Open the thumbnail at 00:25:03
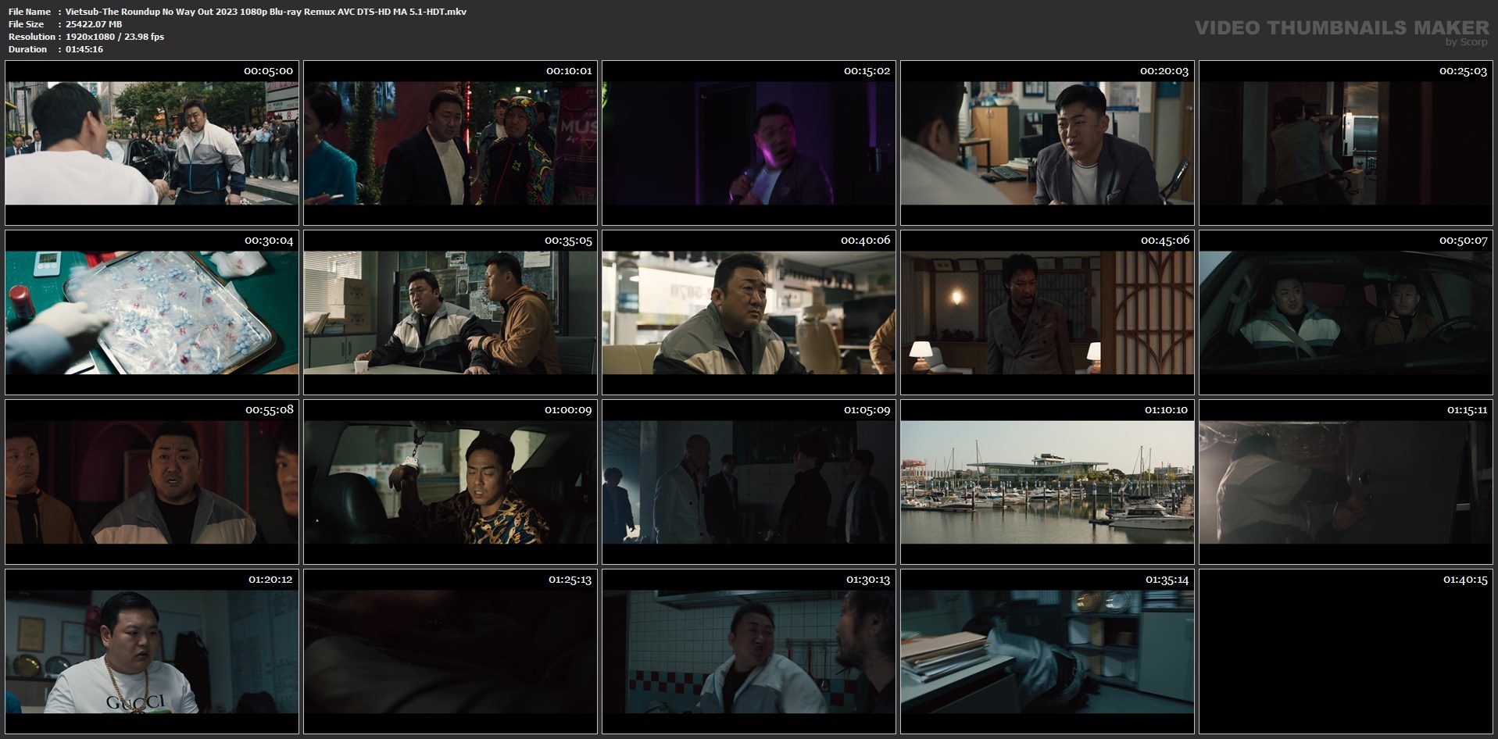The width and height of the screenshot is (1498, 739). [x=1346, y=143]
